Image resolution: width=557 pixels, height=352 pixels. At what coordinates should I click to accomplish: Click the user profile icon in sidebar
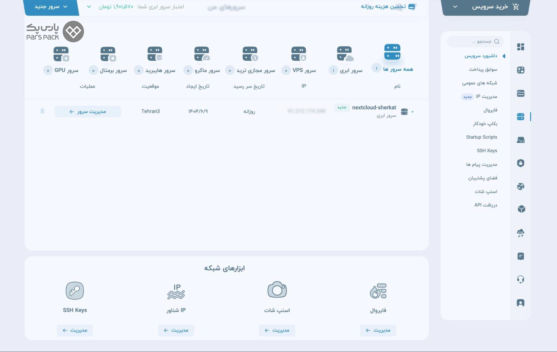(520, 303)
